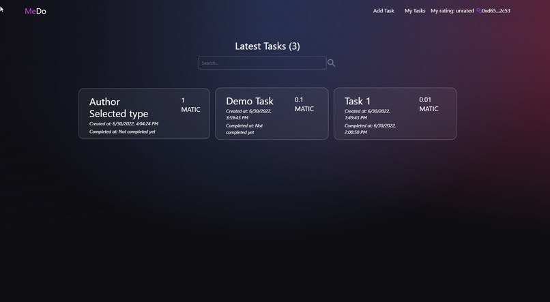The width and height of the screenshot is (550, 302).
Task: Click Demo Task's Completed at: Not completed yet text
Action: click(x=244, y=129)
